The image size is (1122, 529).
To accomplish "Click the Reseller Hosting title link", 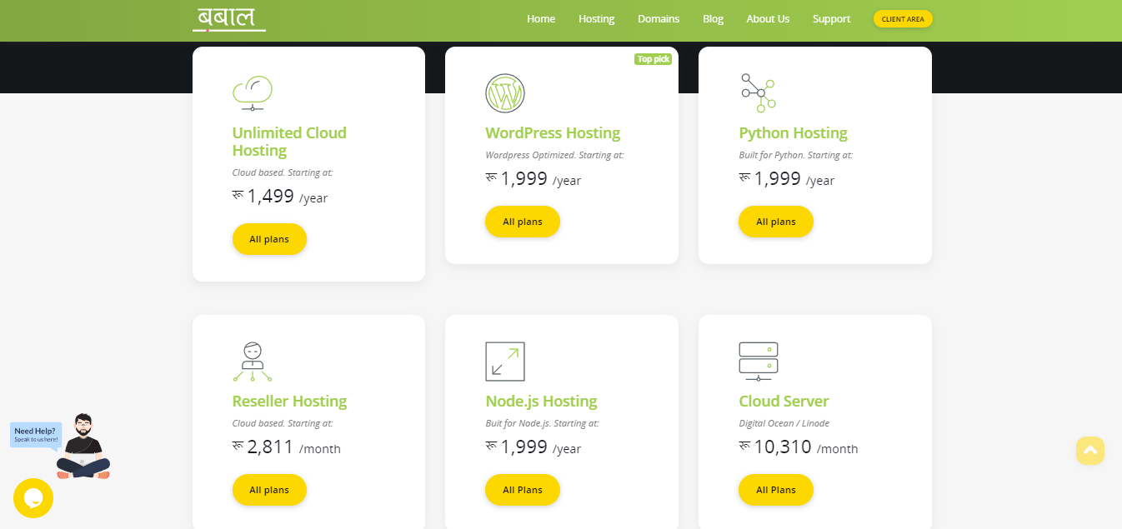I will [289, 402].
